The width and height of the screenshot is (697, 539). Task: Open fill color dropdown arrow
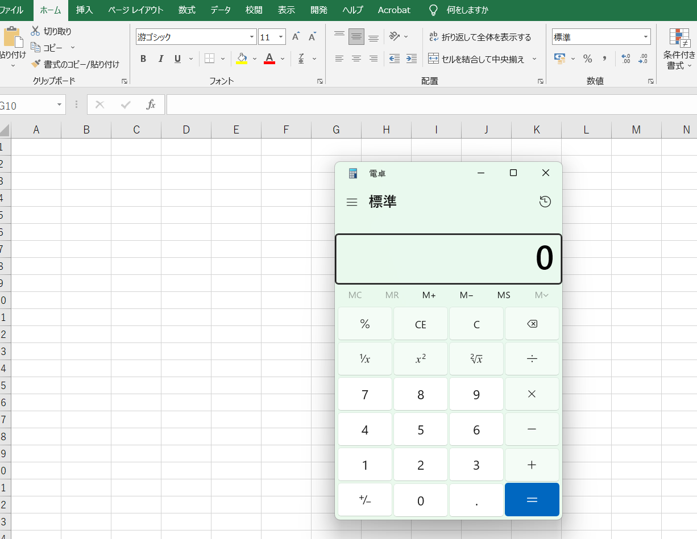tap(255, 59)
